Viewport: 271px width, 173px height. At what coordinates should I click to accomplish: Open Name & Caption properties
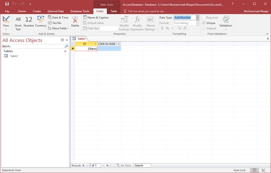pos(96,18)
